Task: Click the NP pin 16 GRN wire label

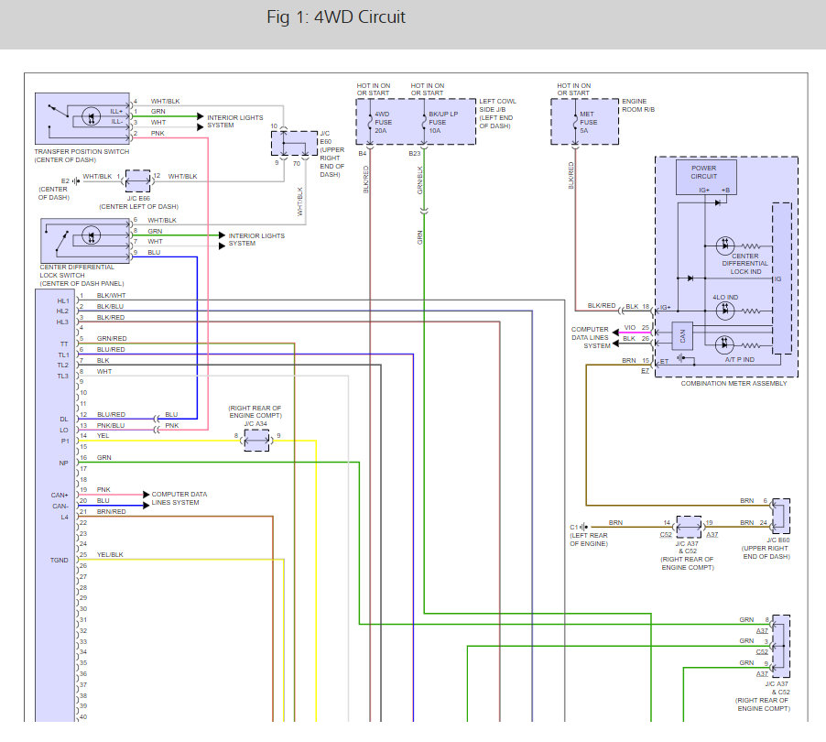Action: pyautogui.click(x=103, y=457)
